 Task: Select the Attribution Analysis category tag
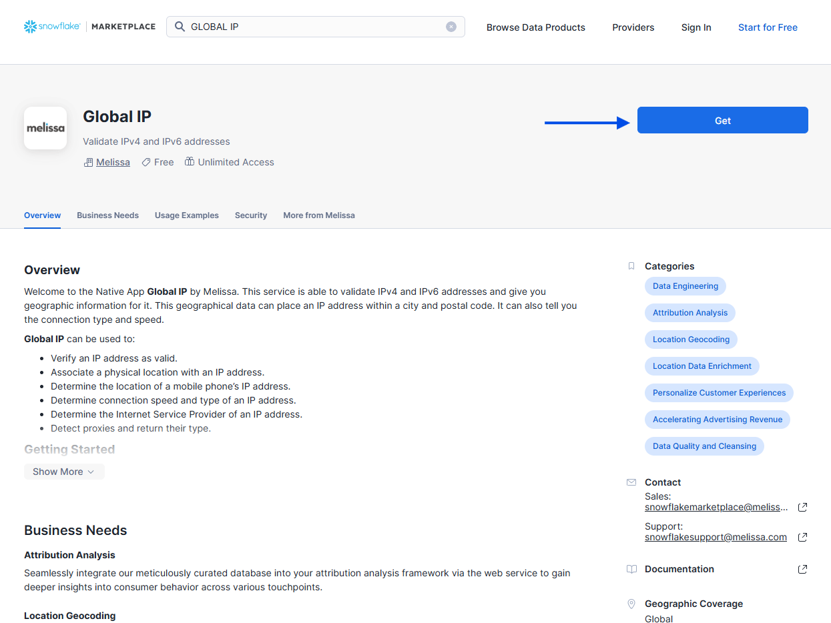point(690,313)
